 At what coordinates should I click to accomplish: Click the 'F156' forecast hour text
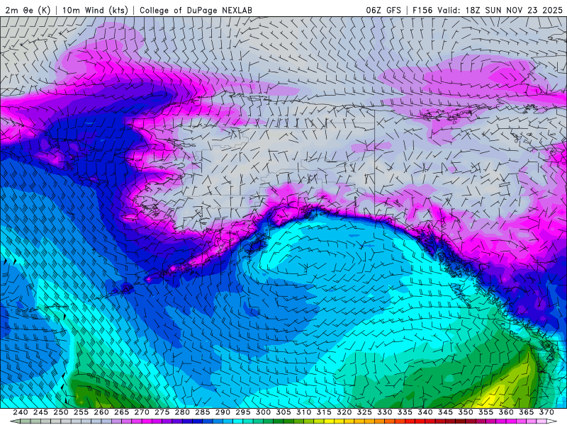[422, 10]
